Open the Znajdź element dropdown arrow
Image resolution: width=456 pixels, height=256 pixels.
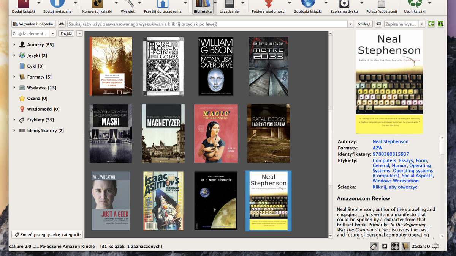53,33
